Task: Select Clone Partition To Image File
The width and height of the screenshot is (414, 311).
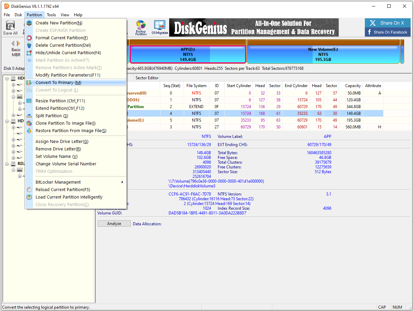Action: [x=75, y=123]
